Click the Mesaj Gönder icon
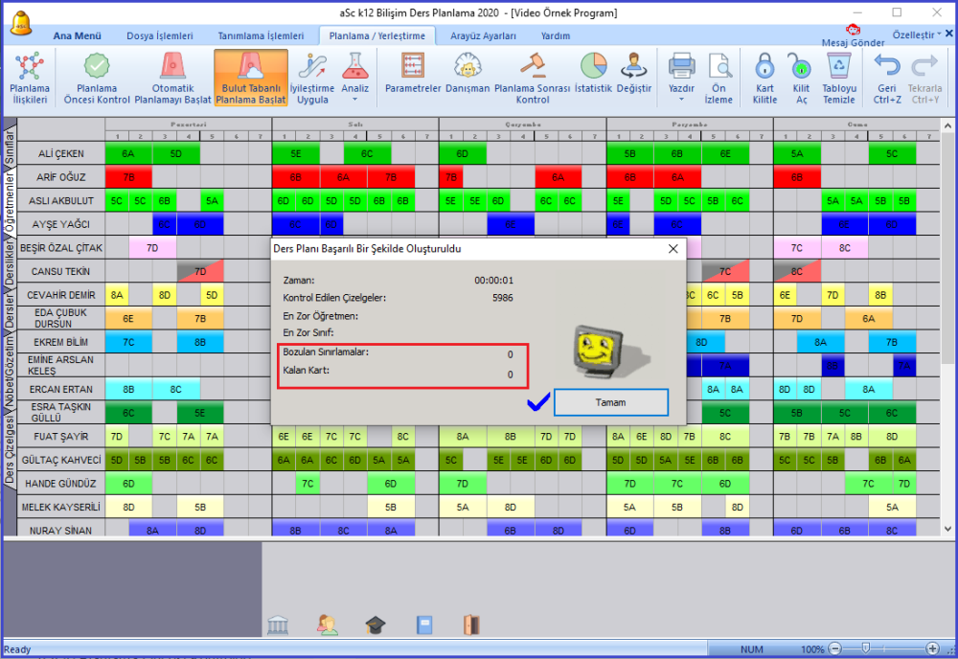The width and height of the screenshot is (958, 659). pyautogui.click(x=853, y=36)
